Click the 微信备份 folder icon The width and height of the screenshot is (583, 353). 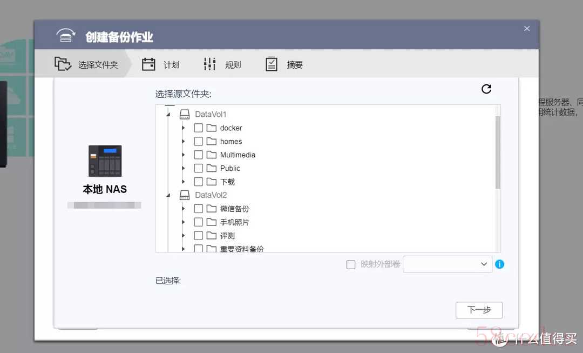tap(212, 209)
